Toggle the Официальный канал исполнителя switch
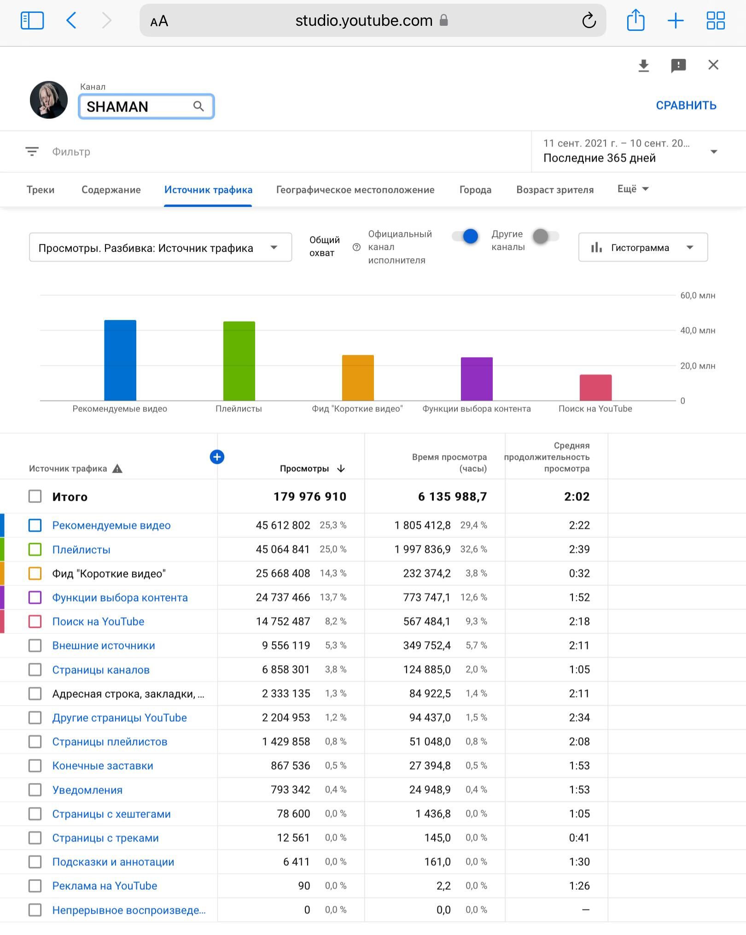This screenshot has height=935, width=746. click(465, 236)
